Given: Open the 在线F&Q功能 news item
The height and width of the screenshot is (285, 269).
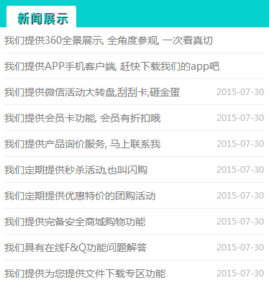Looking at the screenshot, I should pyautogui.click(x=76, y=248).
